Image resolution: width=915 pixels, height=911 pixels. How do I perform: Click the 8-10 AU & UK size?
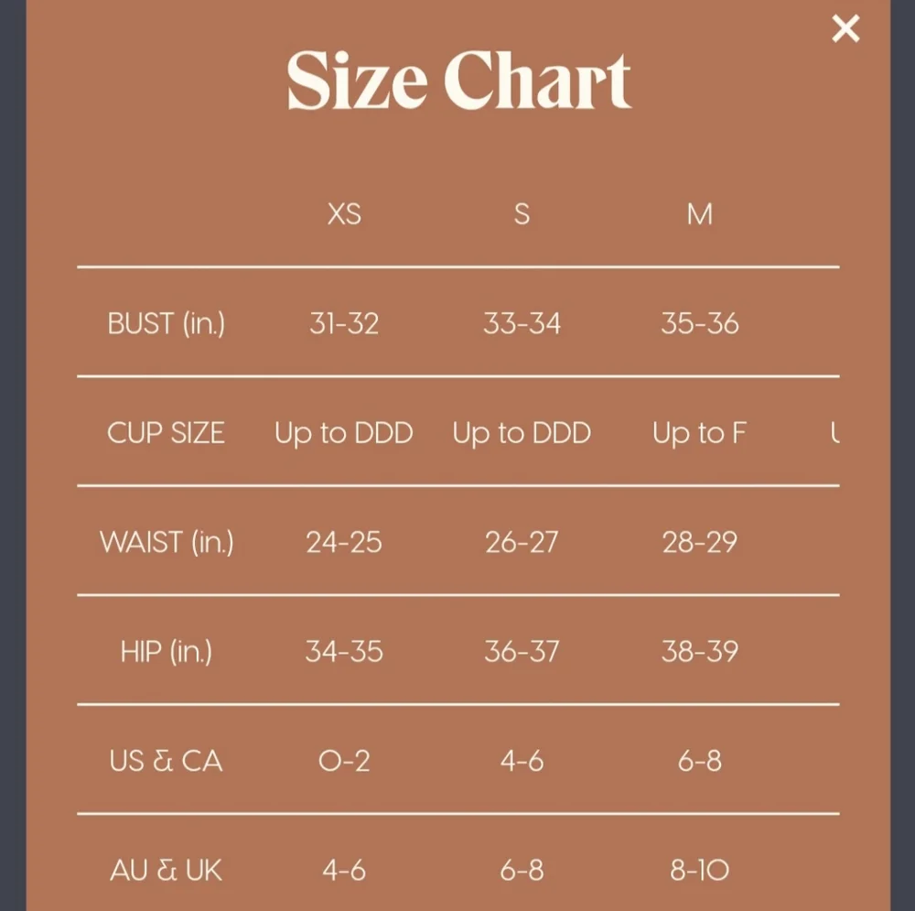click(x=699, y=870)
